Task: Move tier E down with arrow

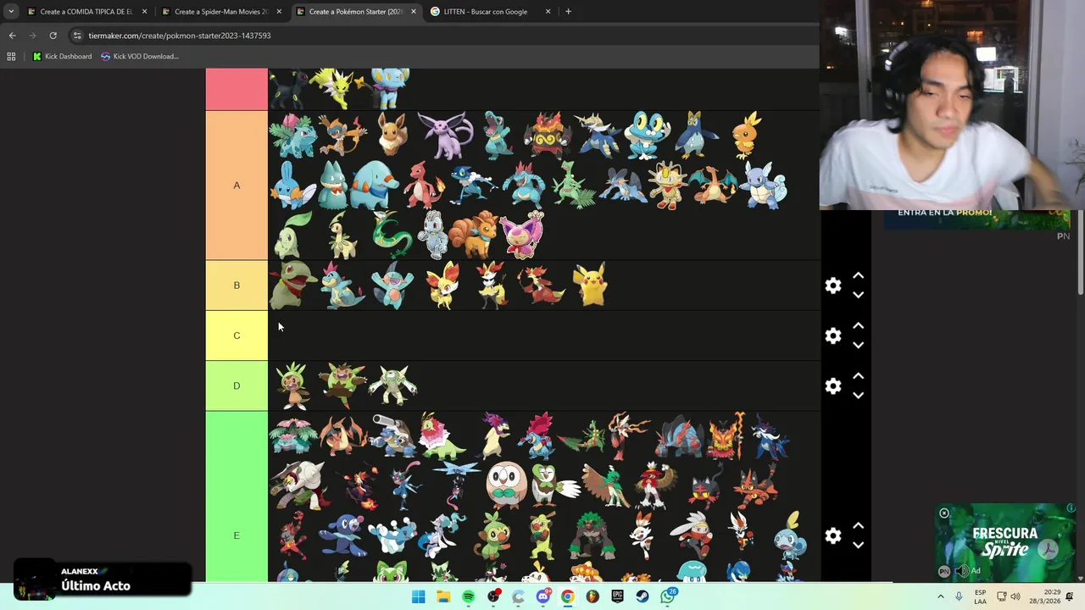Action: coord(858,545)
